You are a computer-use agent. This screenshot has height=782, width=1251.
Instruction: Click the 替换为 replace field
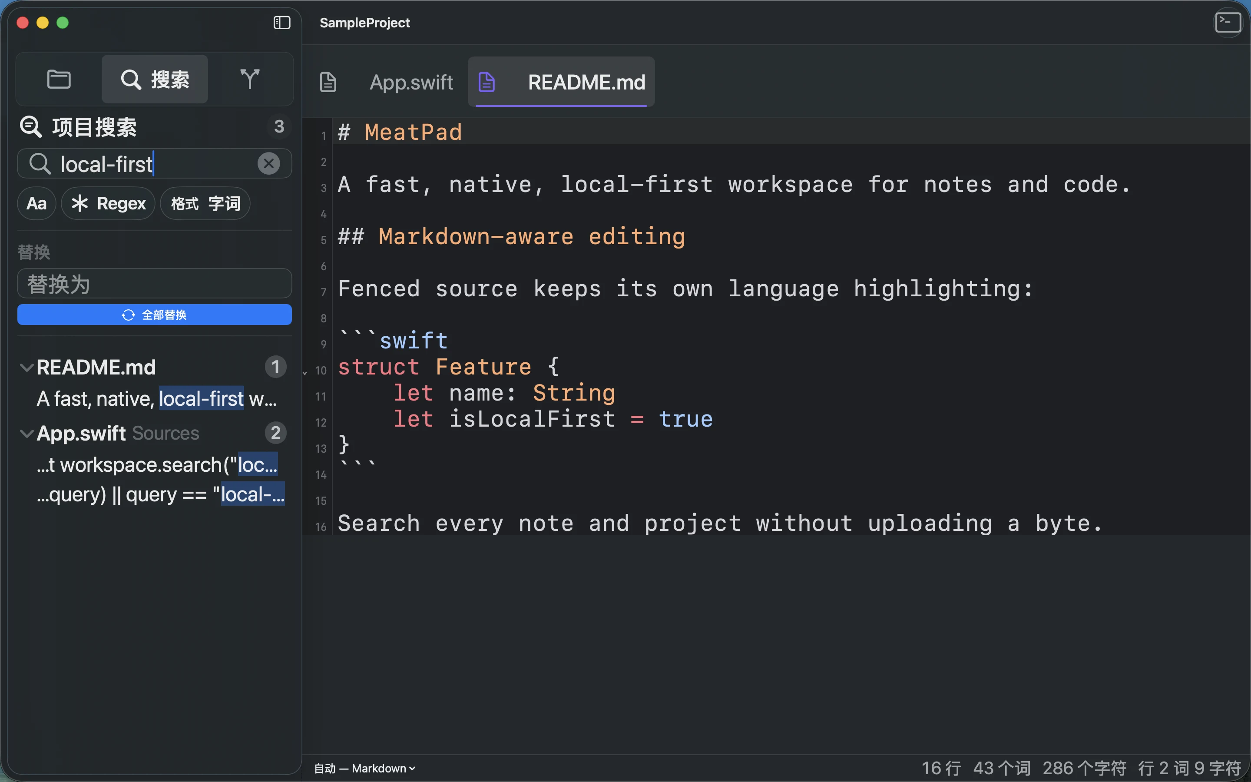click(155, 283)
